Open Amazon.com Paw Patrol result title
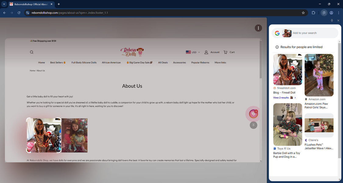The width and height of the screenshot is (343, 183). pyautogui.click(x=316, y=105)
